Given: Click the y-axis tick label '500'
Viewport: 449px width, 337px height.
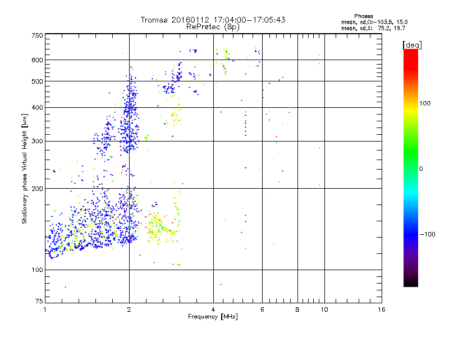Looking at the screenshot, I should click(37, 81).
